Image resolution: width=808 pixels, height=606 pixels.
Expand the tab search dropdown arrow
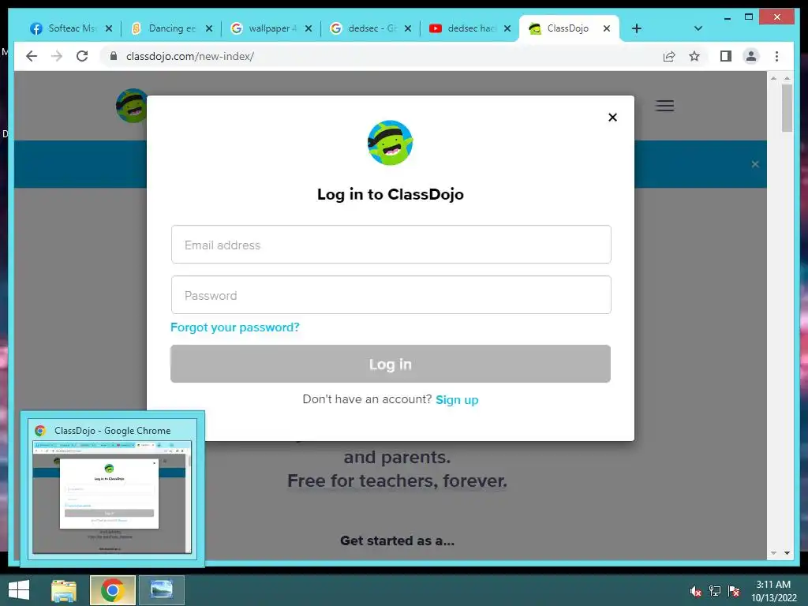698,28
